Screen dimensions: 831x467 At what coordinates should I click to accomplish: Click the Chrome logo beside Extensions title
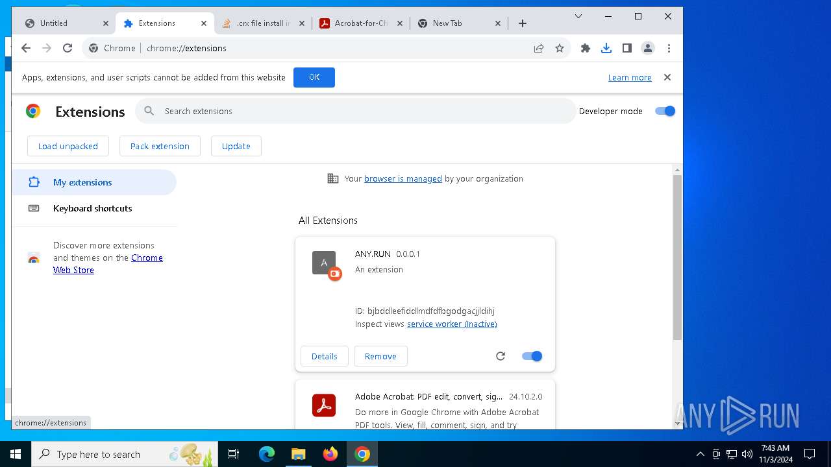[x=33, y=111]
